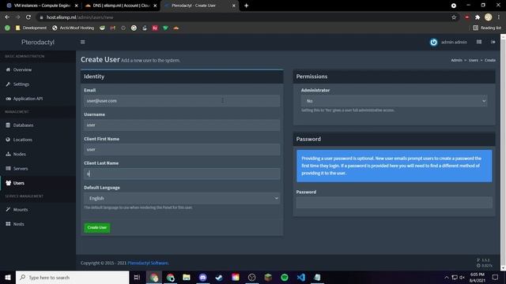Switch to VM instances browser tab

(42, 6)
